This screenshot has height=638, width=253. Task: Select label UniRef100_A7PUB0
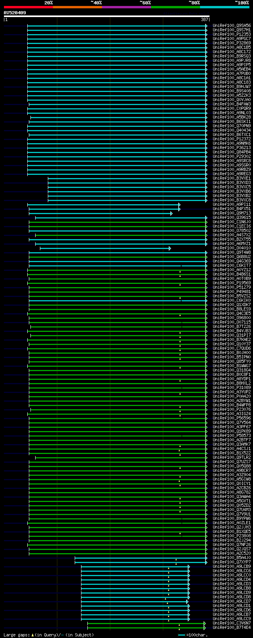pyautogui.click(x=232, y=73)
